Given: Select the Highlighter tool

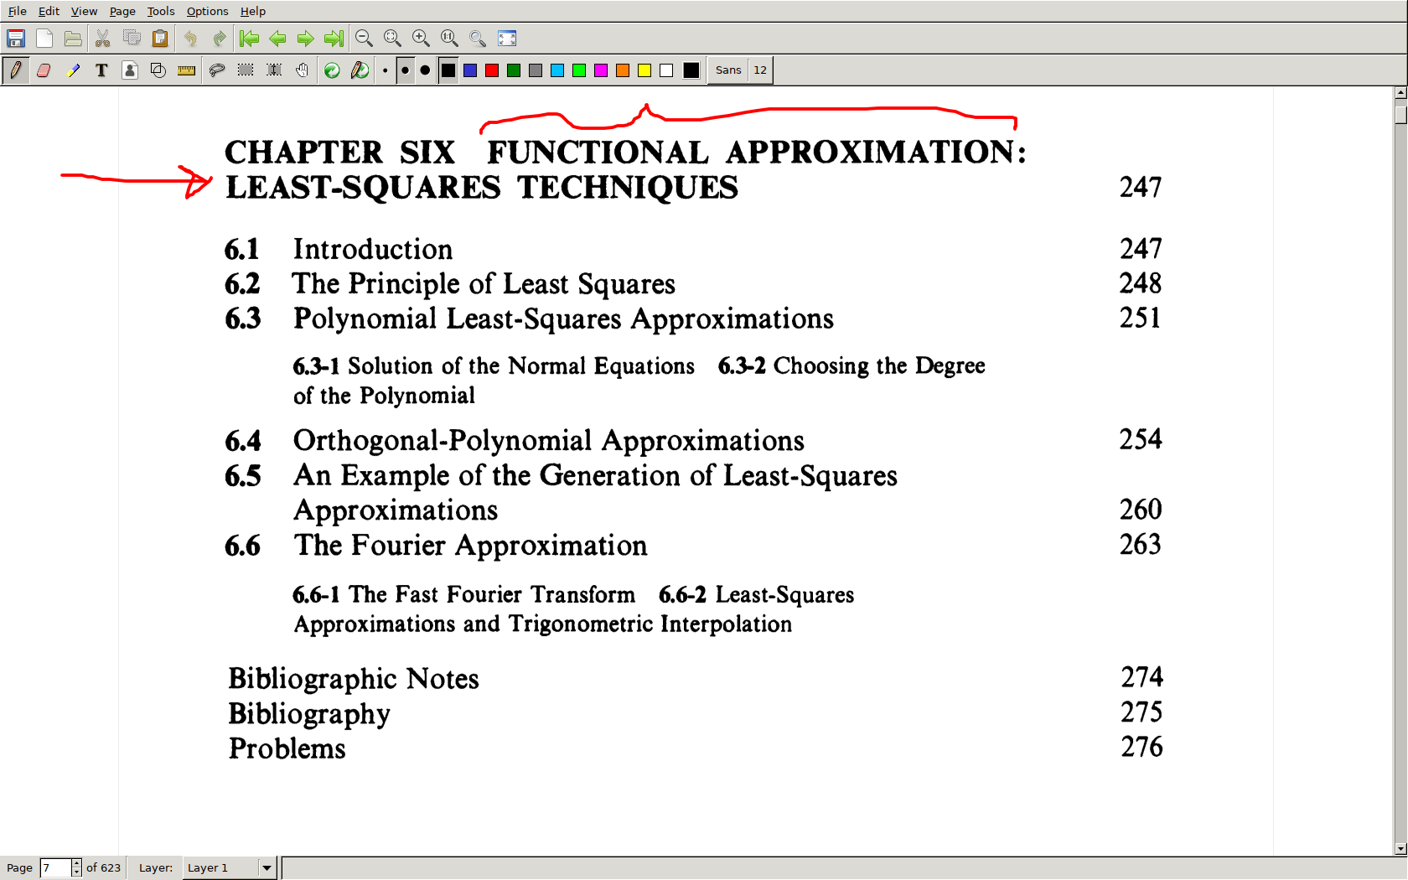Looking at the screenshot, I should point(74,70).
